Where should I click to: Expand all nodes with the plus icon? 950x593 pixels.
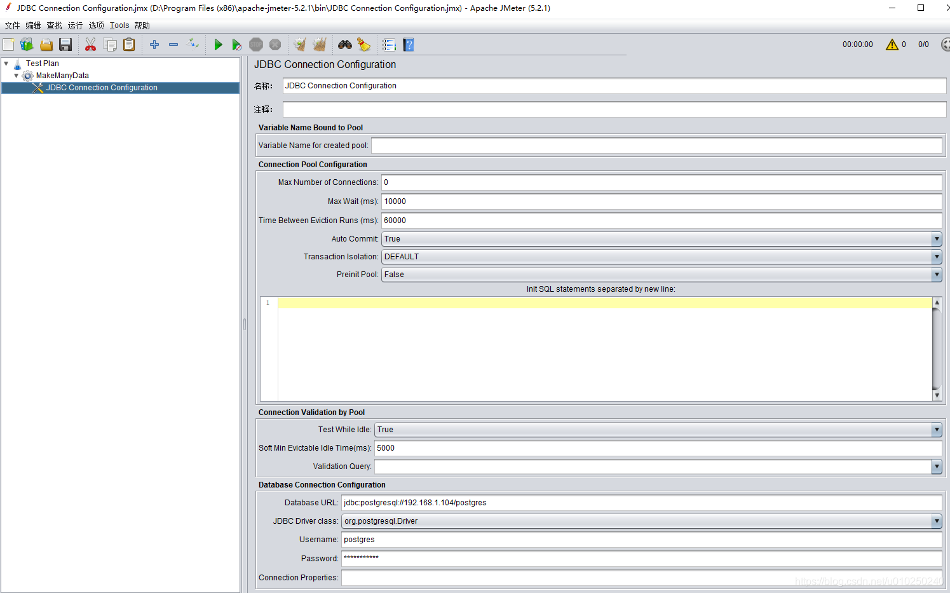pos(154,44)
